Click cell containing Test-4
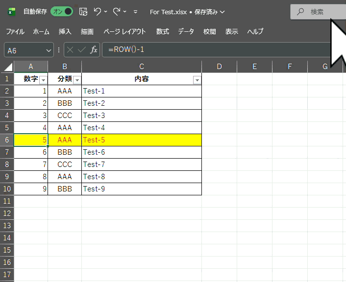This screenshot has height=282, width=346. click(142, 128)
